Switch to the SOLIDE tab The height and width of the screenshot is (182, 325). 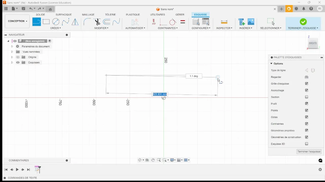[x=40, y=15]
